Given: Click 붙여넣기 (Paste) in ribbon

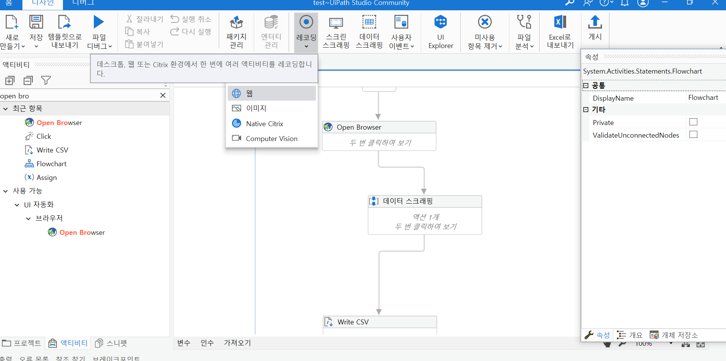Looking at the screenshot, I should (145, 44).
